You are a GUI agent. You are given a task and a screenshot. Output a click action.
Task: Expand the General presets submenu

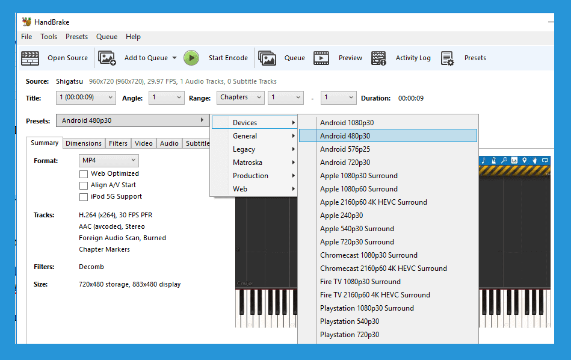click(x=254, y=136)
